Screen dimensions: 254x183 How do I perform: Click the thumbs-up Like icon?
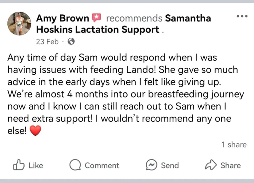tap(19, 165)
